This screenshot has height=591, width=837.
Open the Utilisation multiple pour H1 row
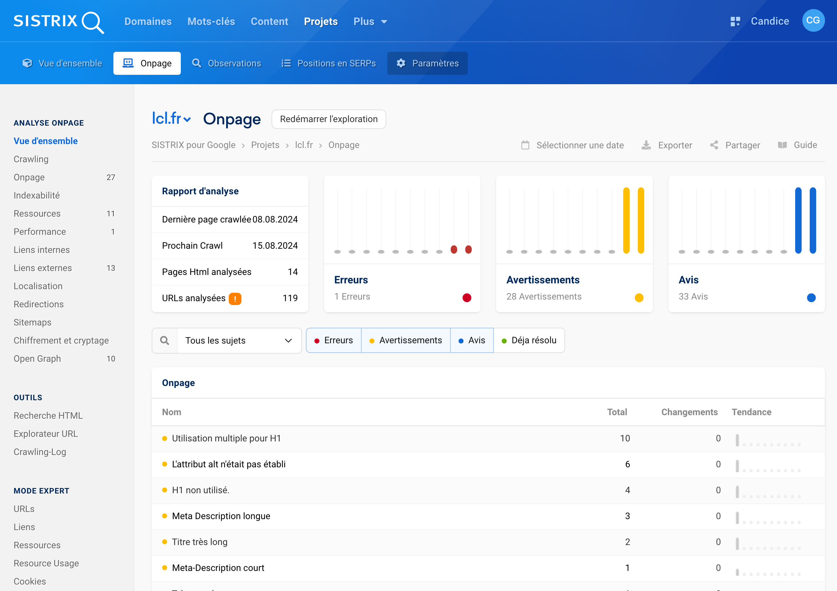[x=488, y=438]
